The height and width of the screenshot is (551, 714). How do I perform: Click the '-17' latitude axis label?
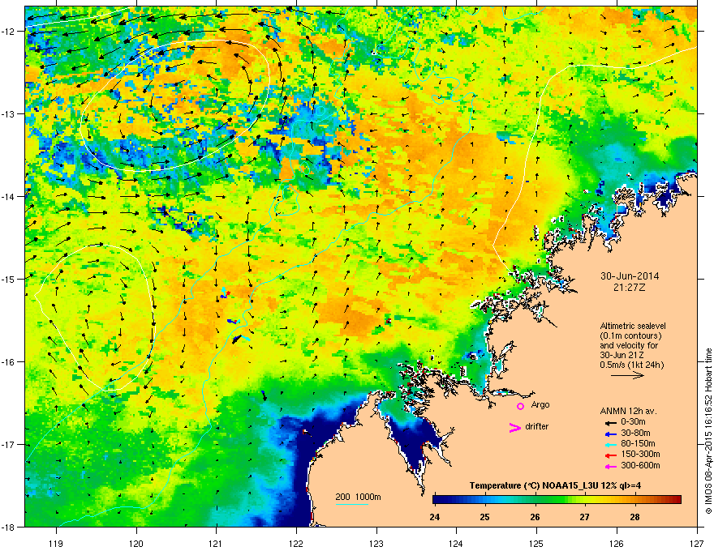8,444
